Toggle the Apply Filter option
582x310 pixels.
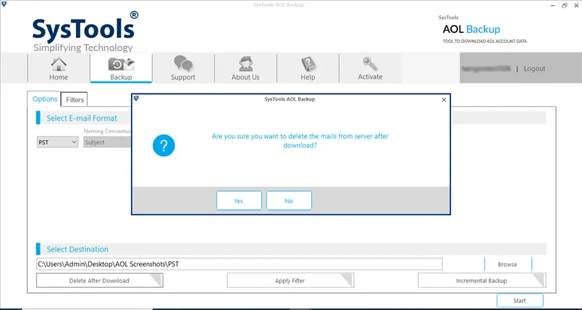coord(290,281)
